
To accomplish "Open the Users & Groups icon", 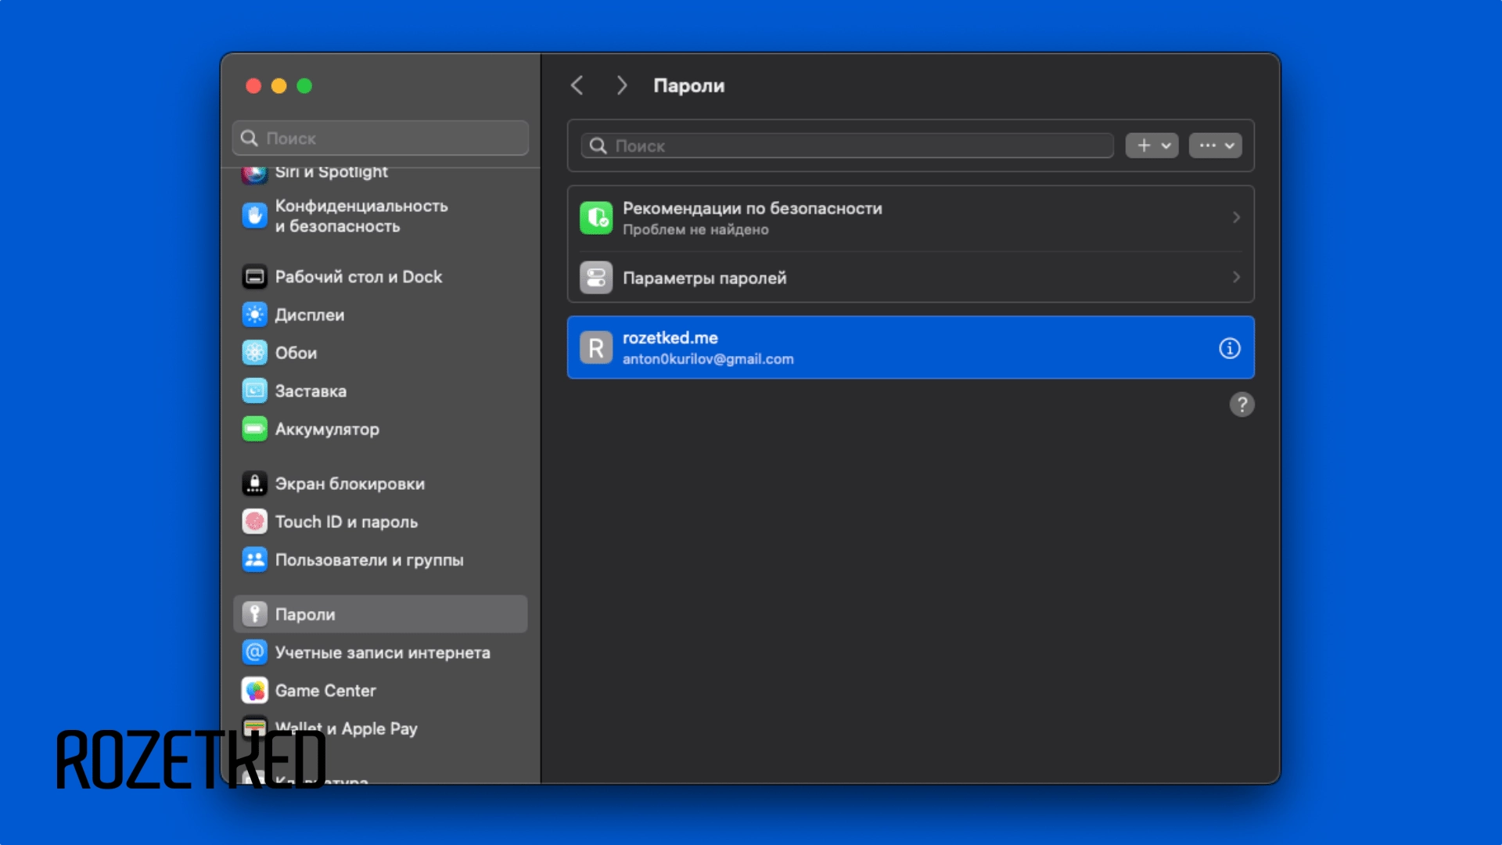I will click(254, 560).
